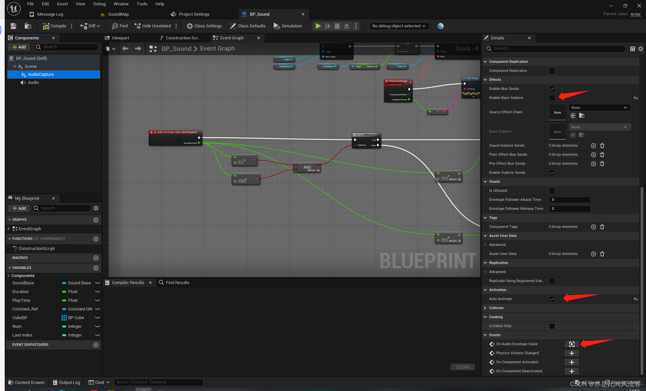Click Envelope Follower Attack Time field

click(x=569, y=200)
